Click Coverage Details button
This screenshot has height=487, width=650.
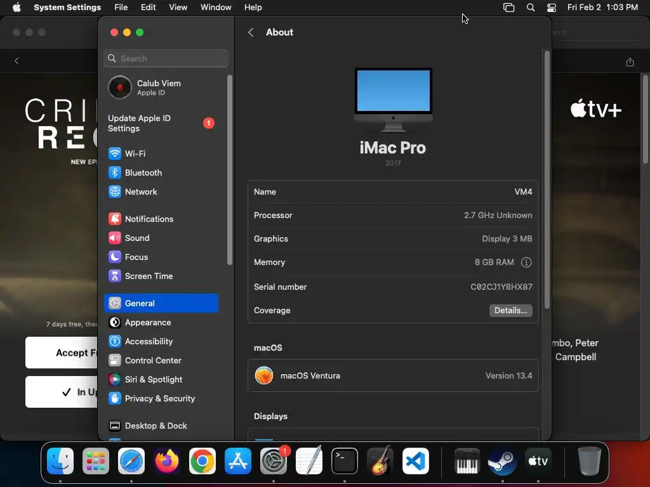(x=511, y=311)
